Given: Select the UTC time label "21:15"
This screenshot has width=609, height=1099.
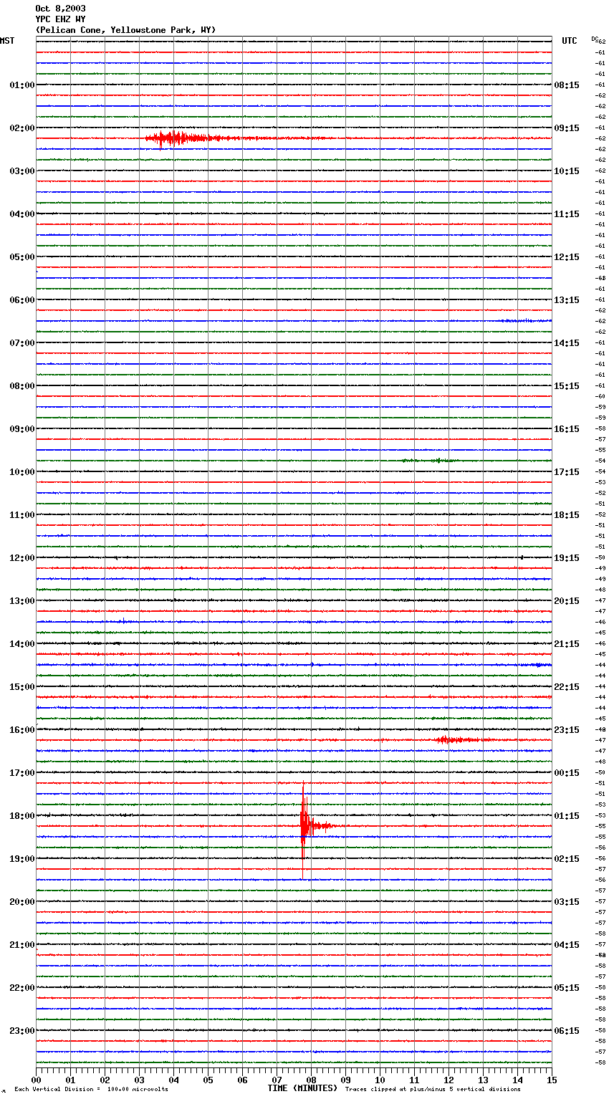Looking at the screenshot, I should click(567, 644).
